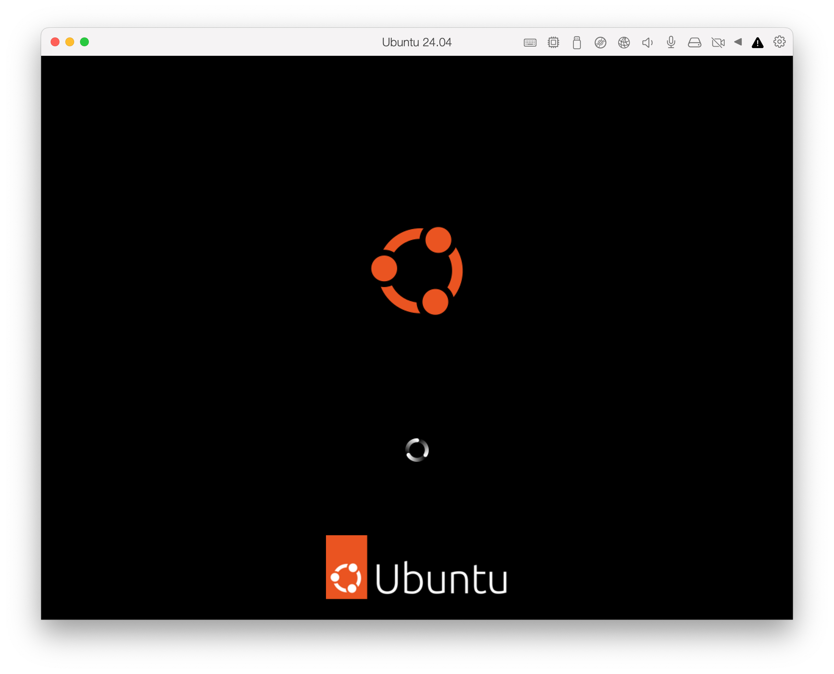Open the keyboard menu in the toolbar
834x674 pixels.
[x=530, y=43]
